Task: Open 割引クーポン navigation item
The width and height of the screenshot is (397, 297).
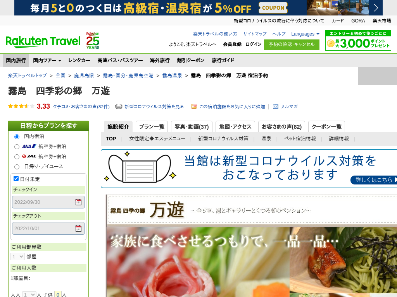Action: (191, 60)
